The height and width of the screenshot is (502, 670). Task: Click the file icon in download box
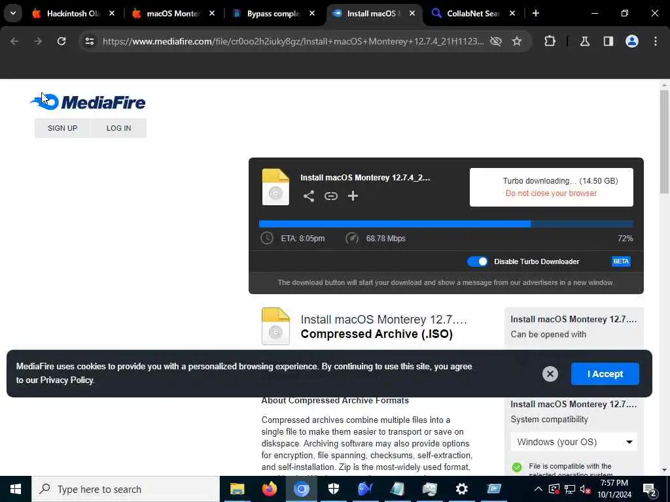click(x=275, y=187)
